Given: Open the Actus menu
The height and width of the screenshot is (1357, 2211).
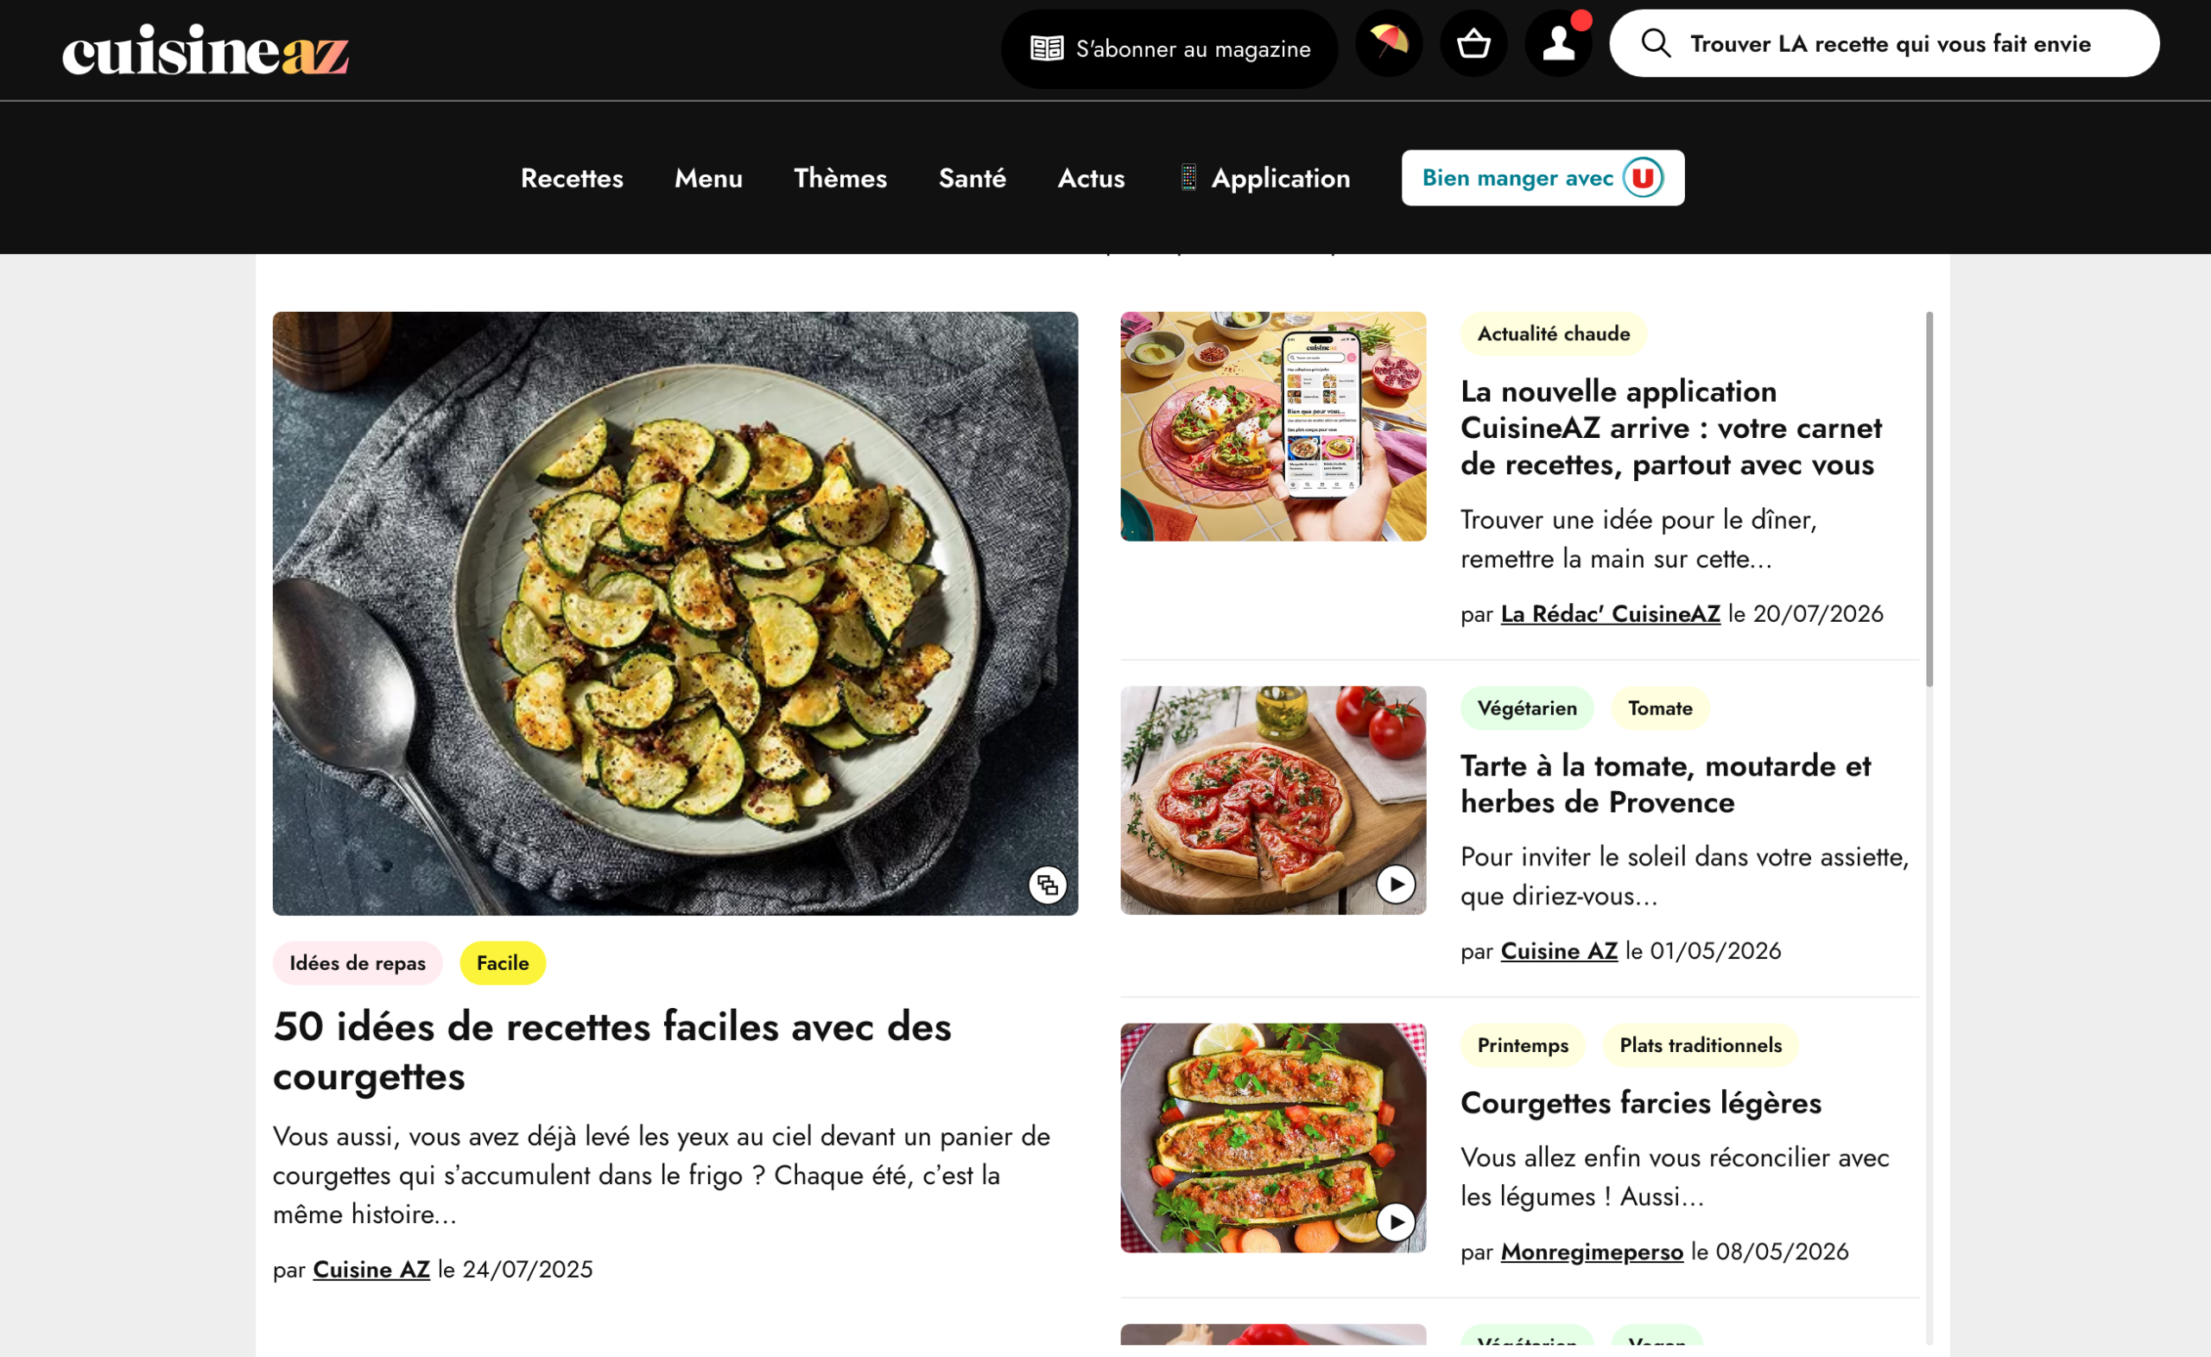Looking at the screenshot, I should coord(1090,178).
